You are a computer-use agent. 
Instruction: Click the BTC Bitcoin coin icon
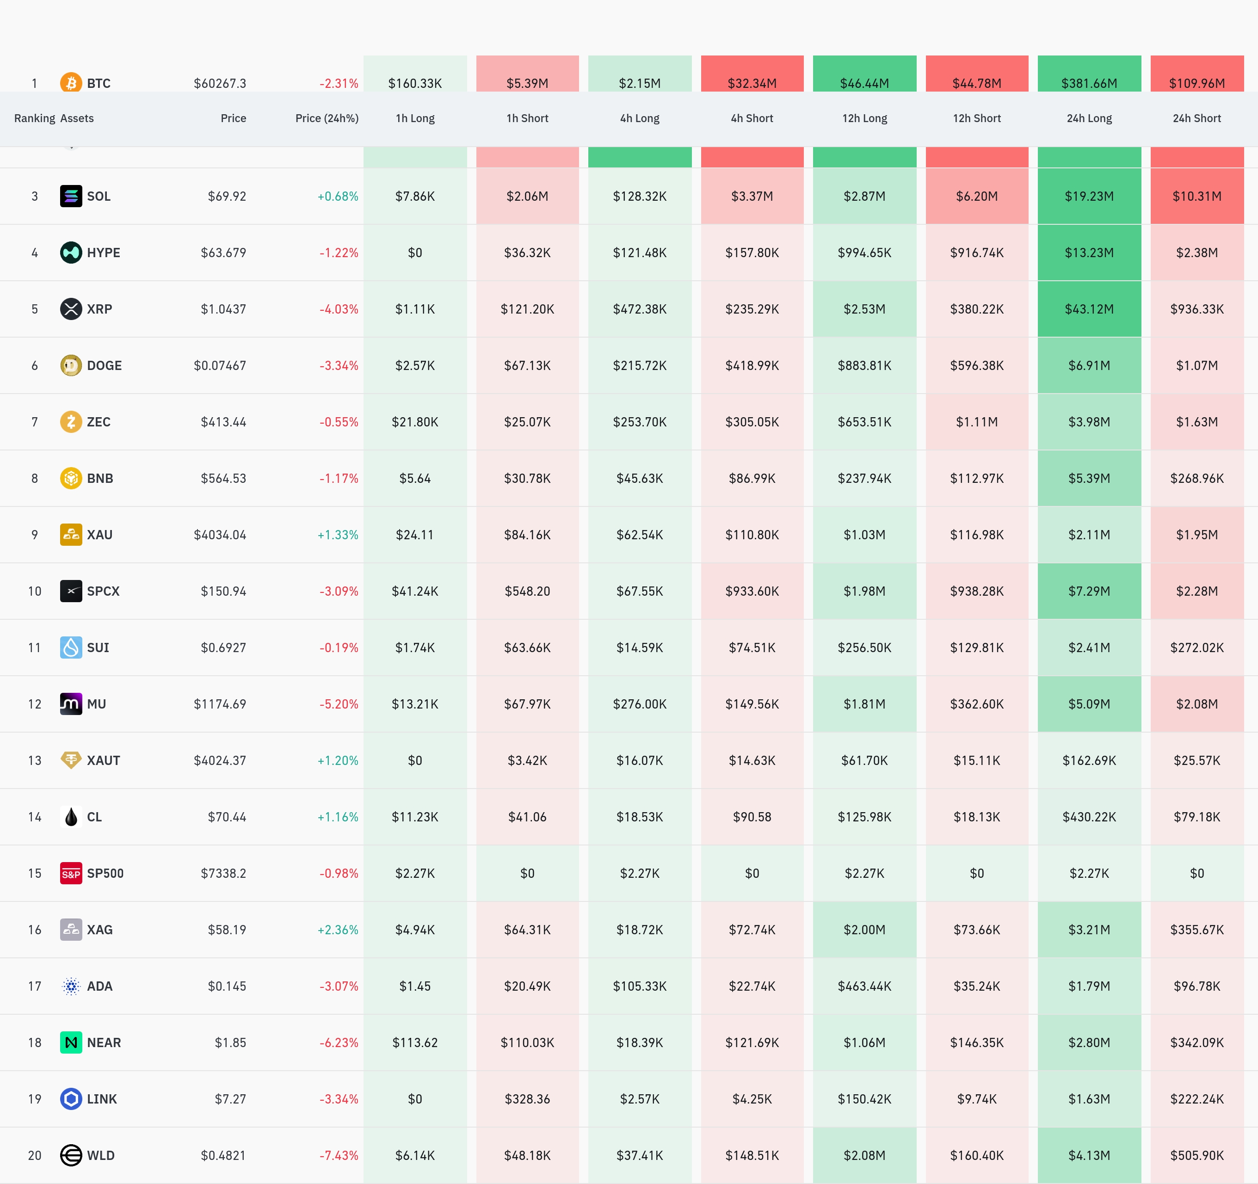[71, 82]
